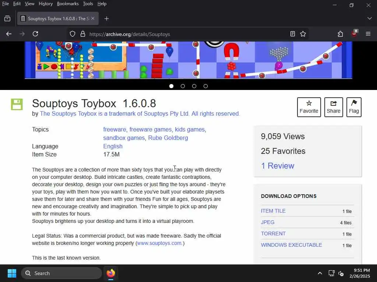Open the Edit menu
Image resolution: width=377 pixels, height=282 pixels.
[x=17, y=4]
